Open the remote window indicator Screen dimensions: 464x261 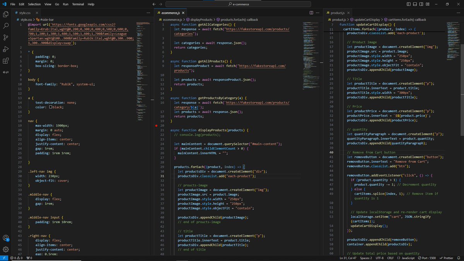(x=4, y=258)
